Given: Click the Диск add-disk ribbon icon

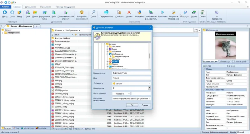Looking at the screenshot, I should point(28,12).
